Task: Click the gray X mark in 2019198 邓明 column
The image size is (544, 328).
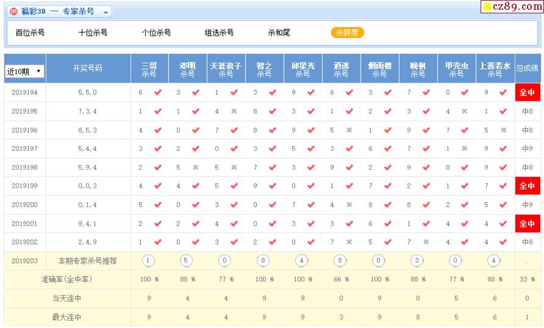Action: [196, 167]
